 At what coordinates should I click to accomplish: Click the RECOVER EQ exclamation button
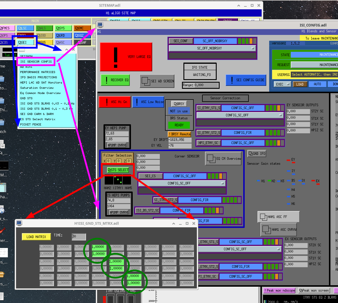[115, 80]
